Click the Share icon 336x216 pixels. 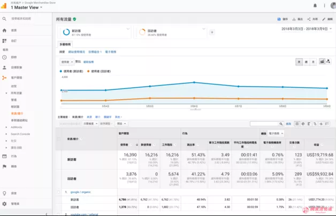click(x=309, y=19)
